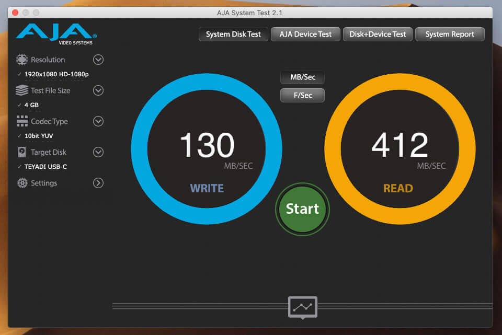Expand the Target Disk dropdown chevron
The height and width of the screenshot is (335, 502).
point(98,152)
